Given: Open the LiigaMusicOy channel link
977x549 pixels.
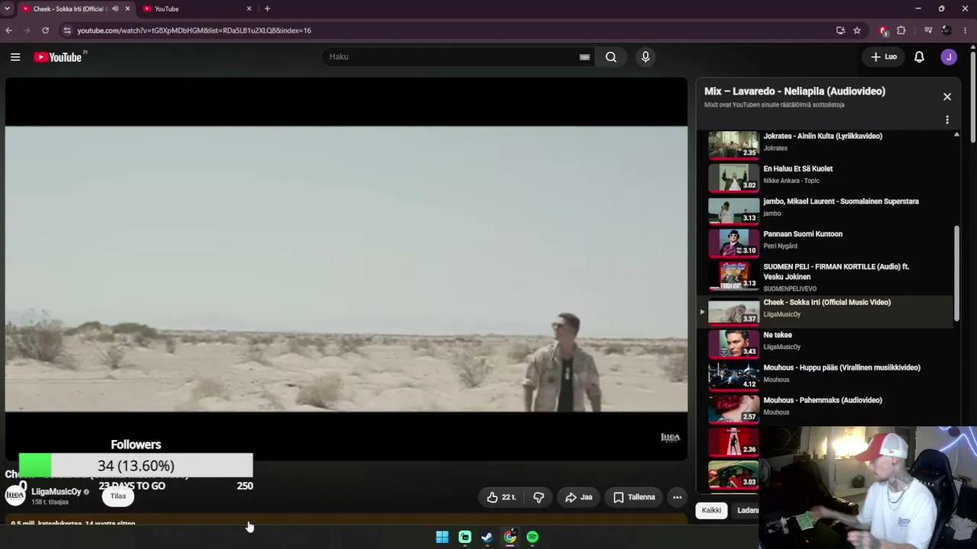Looking at the screenshot, I should point(56,492).
